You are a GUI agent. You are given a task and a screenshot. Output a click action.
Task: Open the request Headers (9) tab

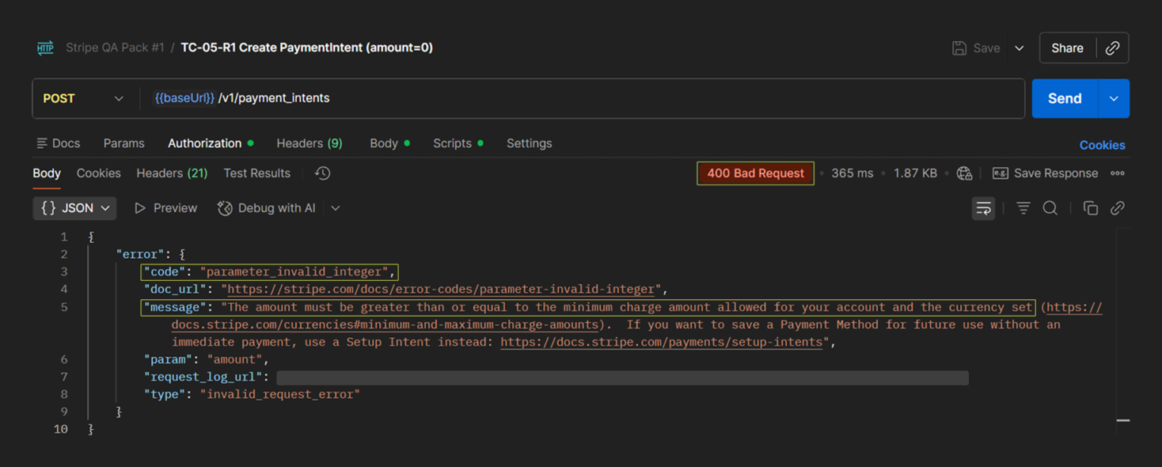coord(309,143)
